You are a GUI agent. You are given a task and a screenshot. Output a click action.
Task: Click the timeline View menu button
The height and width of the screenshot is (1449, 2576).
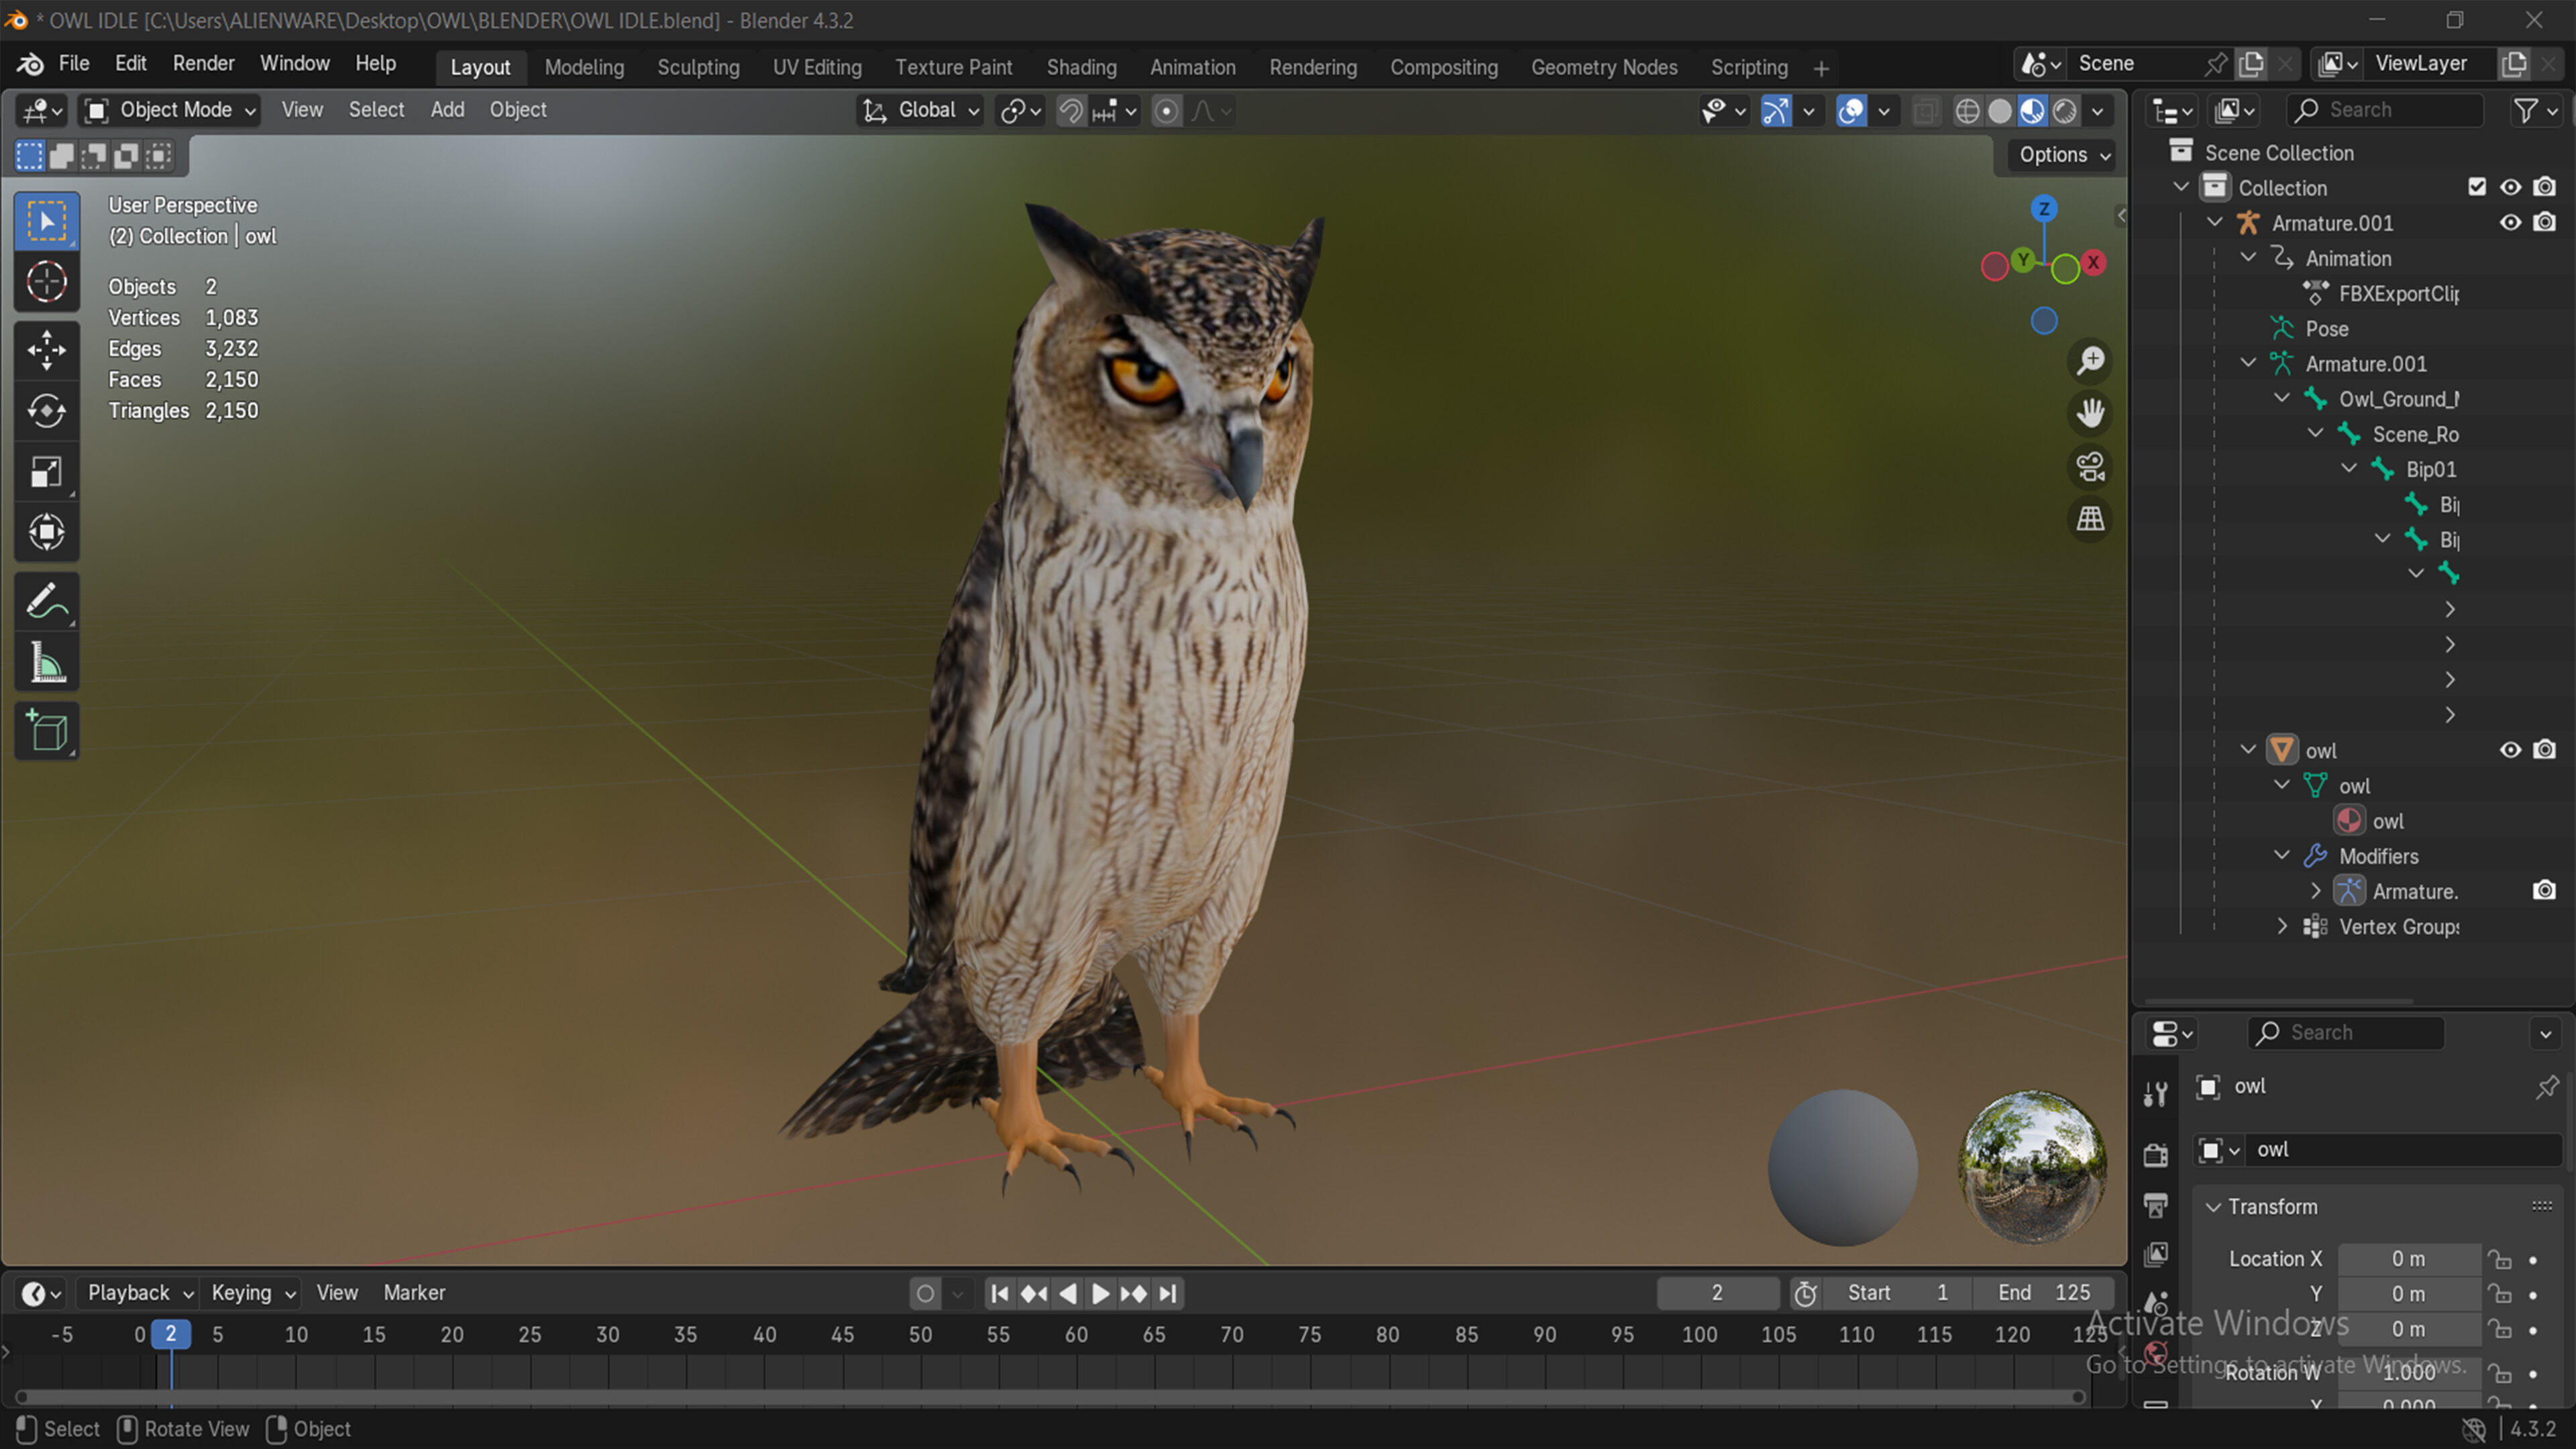tap(337, 1293)
